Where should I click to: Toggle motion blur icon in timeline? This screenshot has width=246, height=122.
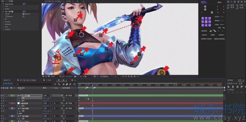tap(70, 84)
